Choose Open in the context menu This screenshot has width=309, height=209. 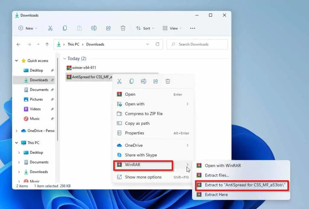(153, 94)
